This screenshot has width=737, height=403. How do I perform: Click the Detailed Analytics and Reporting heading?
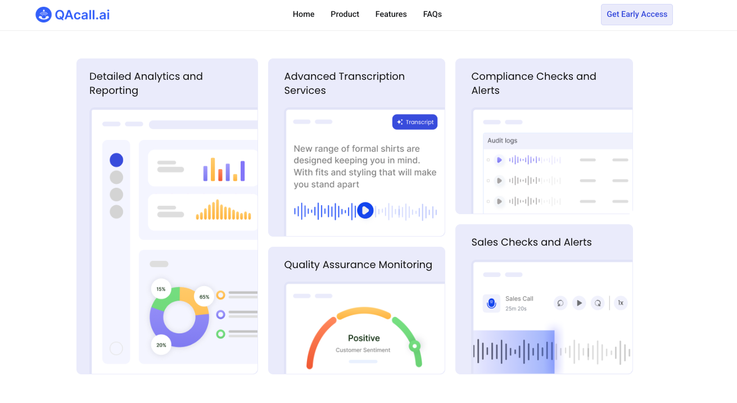pos(146,83)
